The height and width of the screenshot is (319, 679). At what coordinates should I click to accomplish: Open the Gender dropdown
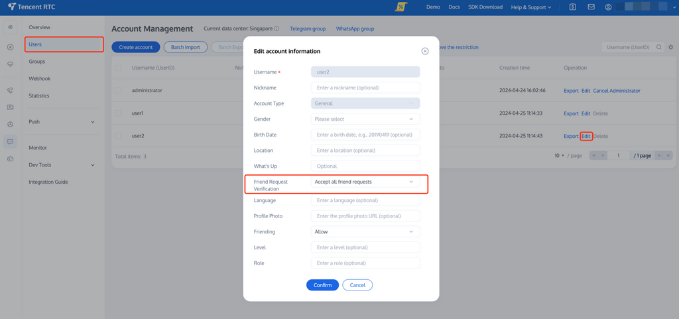[x=365, y=119]
